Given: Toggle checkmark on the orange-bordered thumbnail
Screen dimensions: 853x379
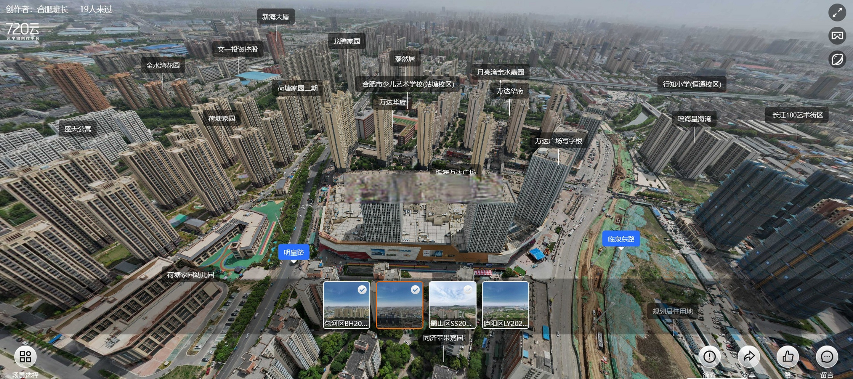Looking at the screenshot, I should [x=415, y=290].
